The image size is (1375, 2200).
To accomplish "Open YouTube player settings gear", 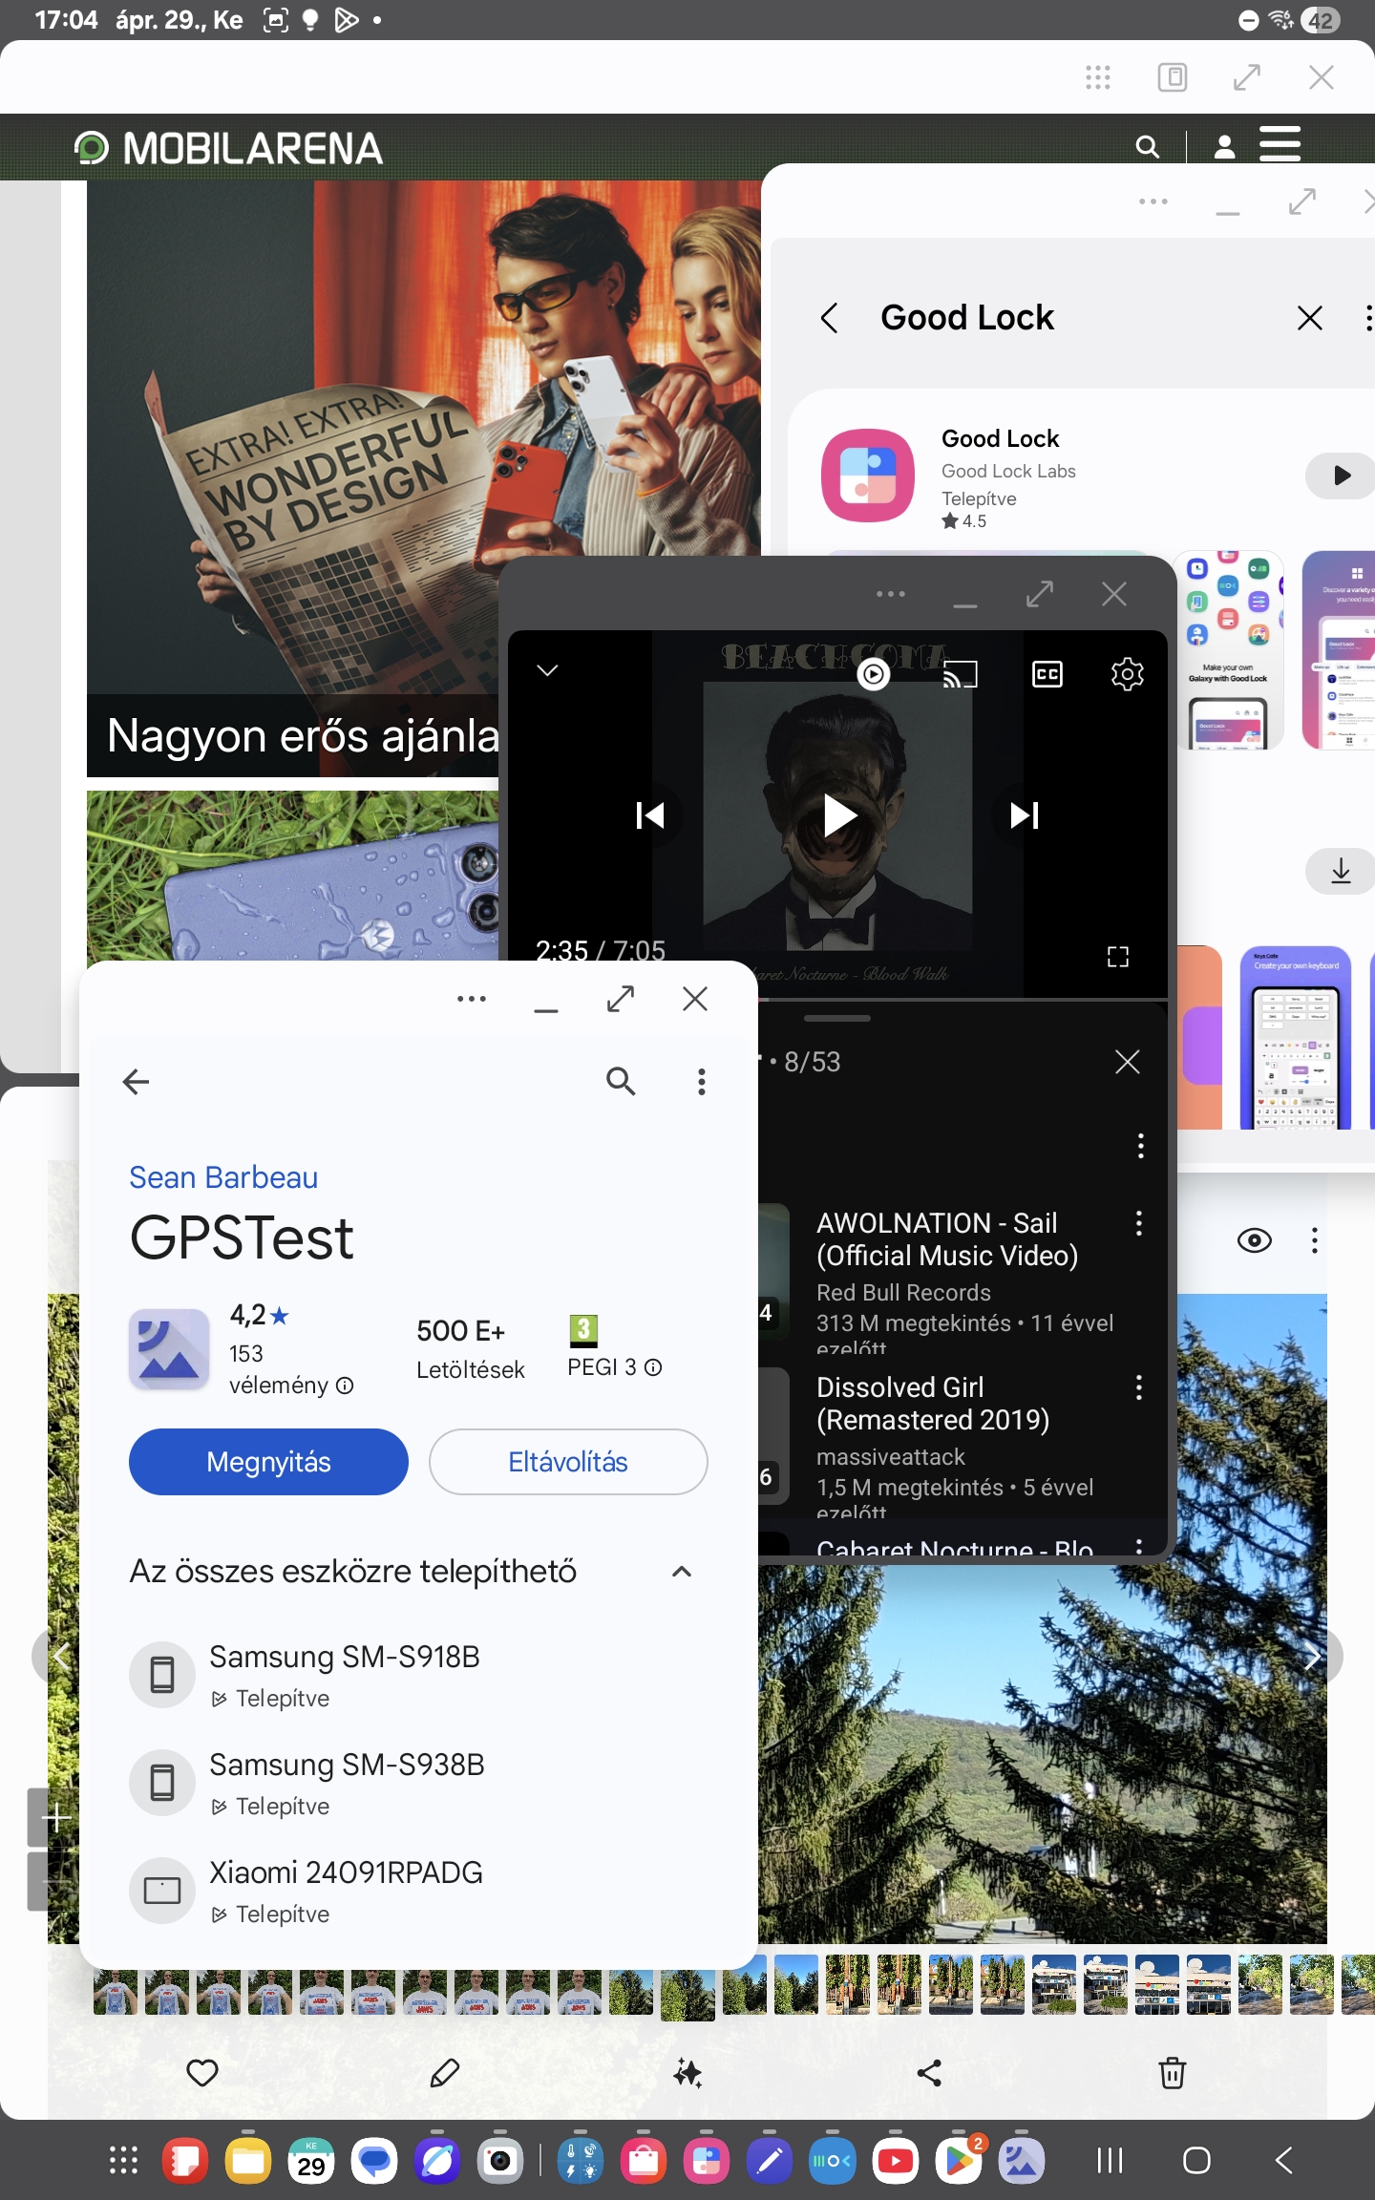I will tap(1127, 674).
